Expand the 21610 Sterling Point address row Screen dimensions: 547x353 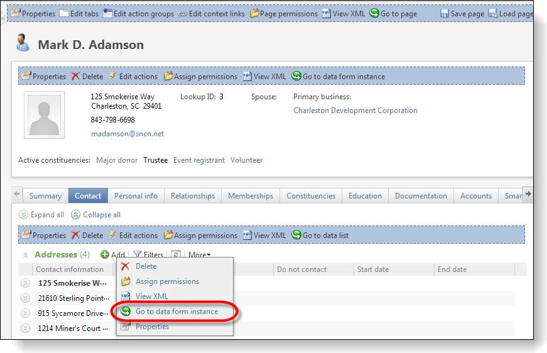pos(26,298)
